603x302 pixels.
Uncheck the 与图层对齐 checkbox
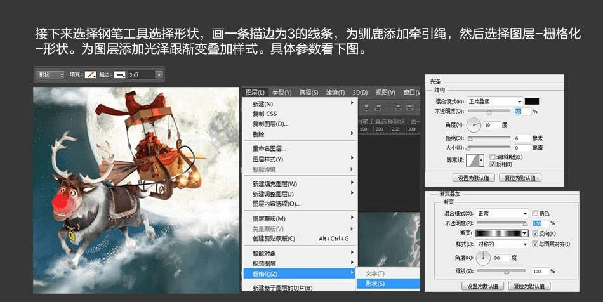pos(535,244)
